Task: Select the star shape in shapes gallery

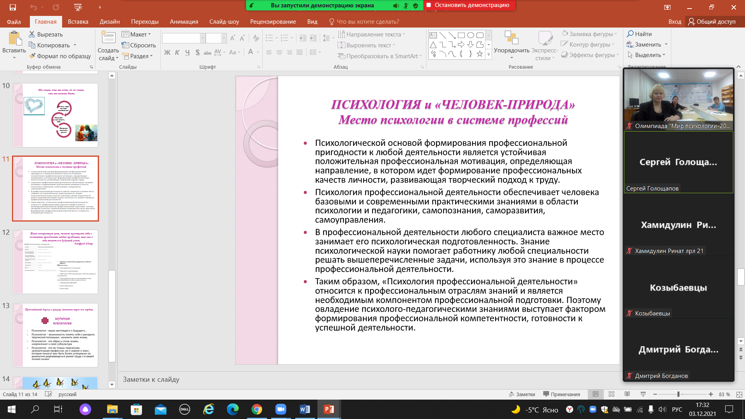Action: pyautogui.click(x=480, y=54)
